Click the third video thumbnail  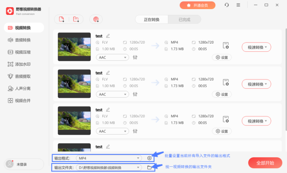point(74,121)
